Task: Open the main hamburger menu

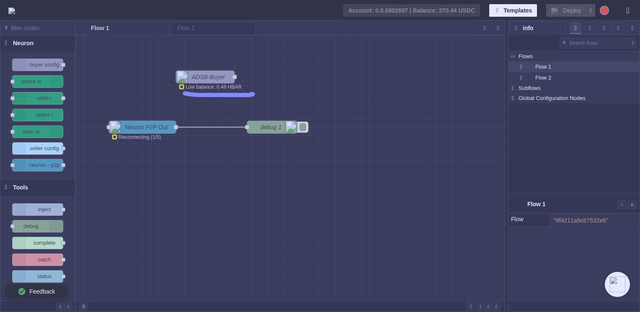Action: pyautogui.click(x=627, y=10)
